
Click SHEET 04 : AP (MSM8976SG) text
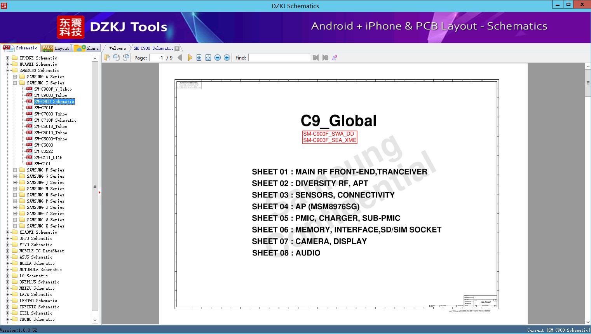[306, 206]
